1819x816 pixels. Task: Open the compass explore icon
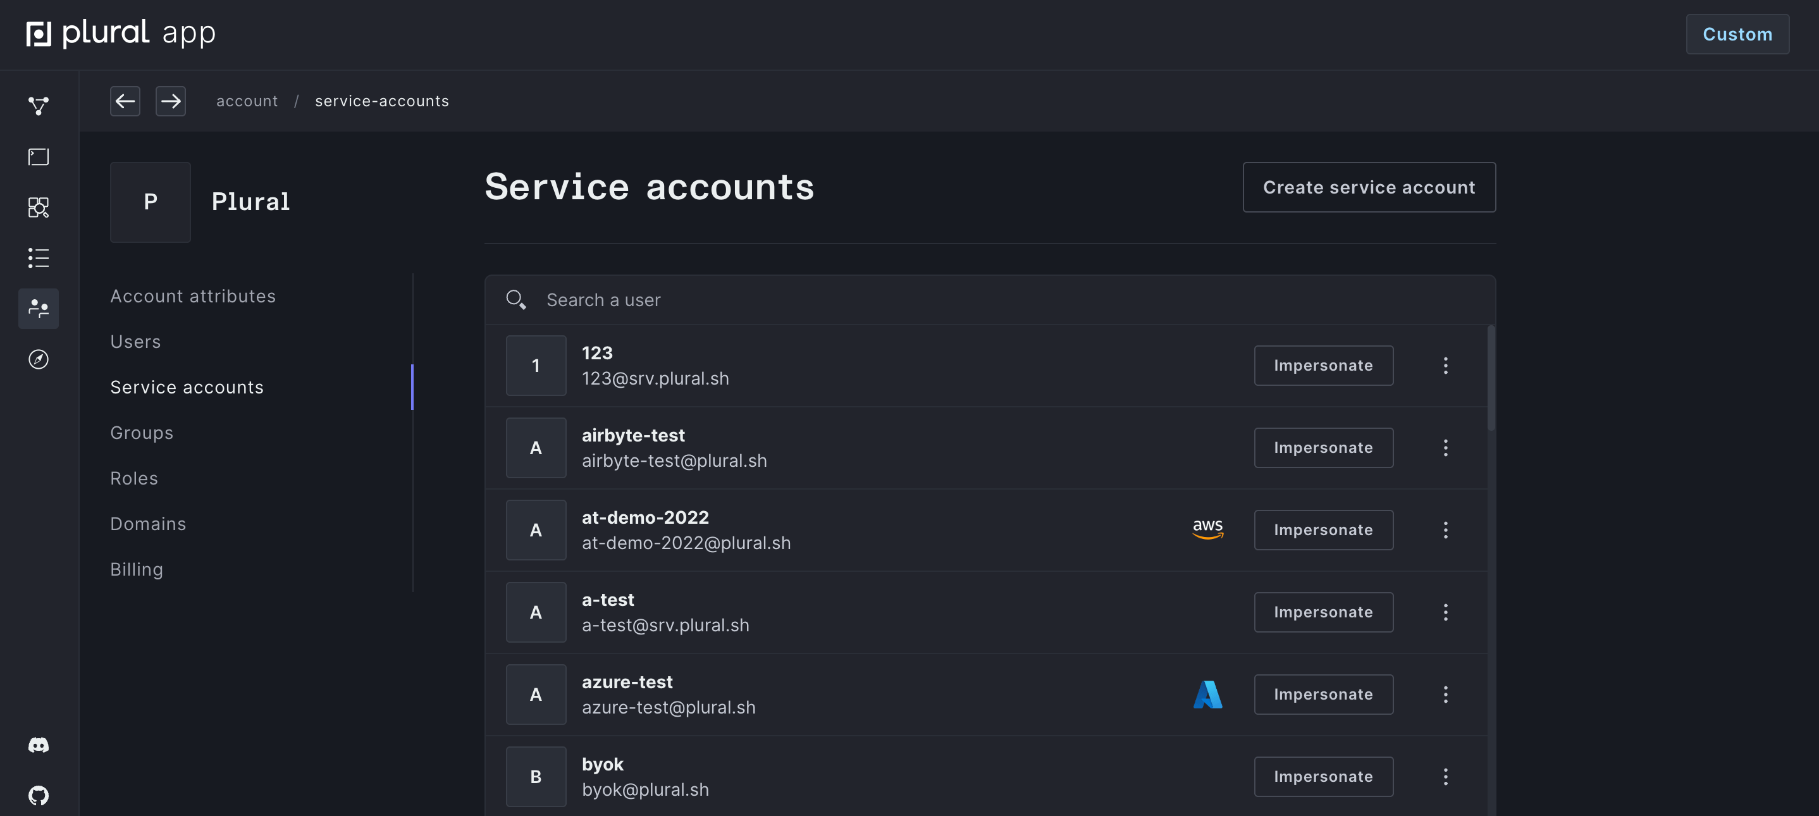pyautogui.click(x=38, y=359)
